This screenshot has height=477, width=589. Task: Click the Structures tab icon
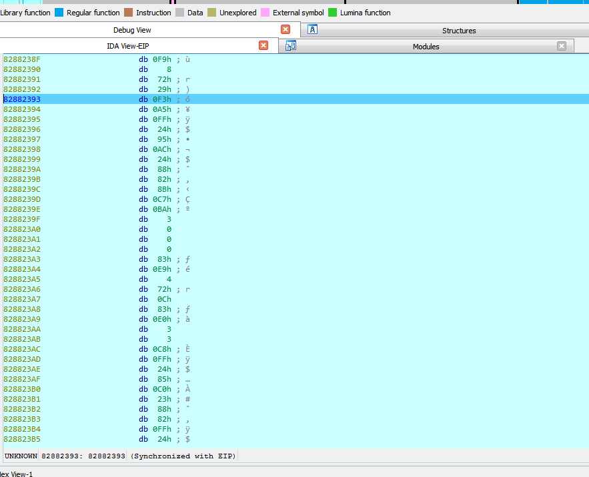tap(312, 30)
